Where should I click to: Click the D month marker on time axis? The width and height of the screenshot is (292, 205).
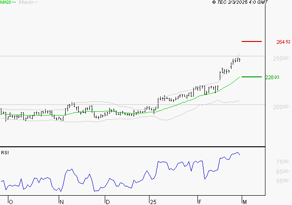click(x=108, y=202)
